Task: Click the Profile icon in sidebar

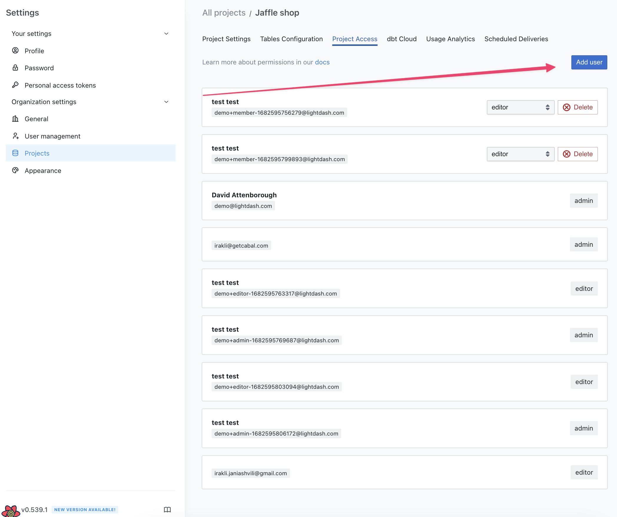Action: pos(16,51)
